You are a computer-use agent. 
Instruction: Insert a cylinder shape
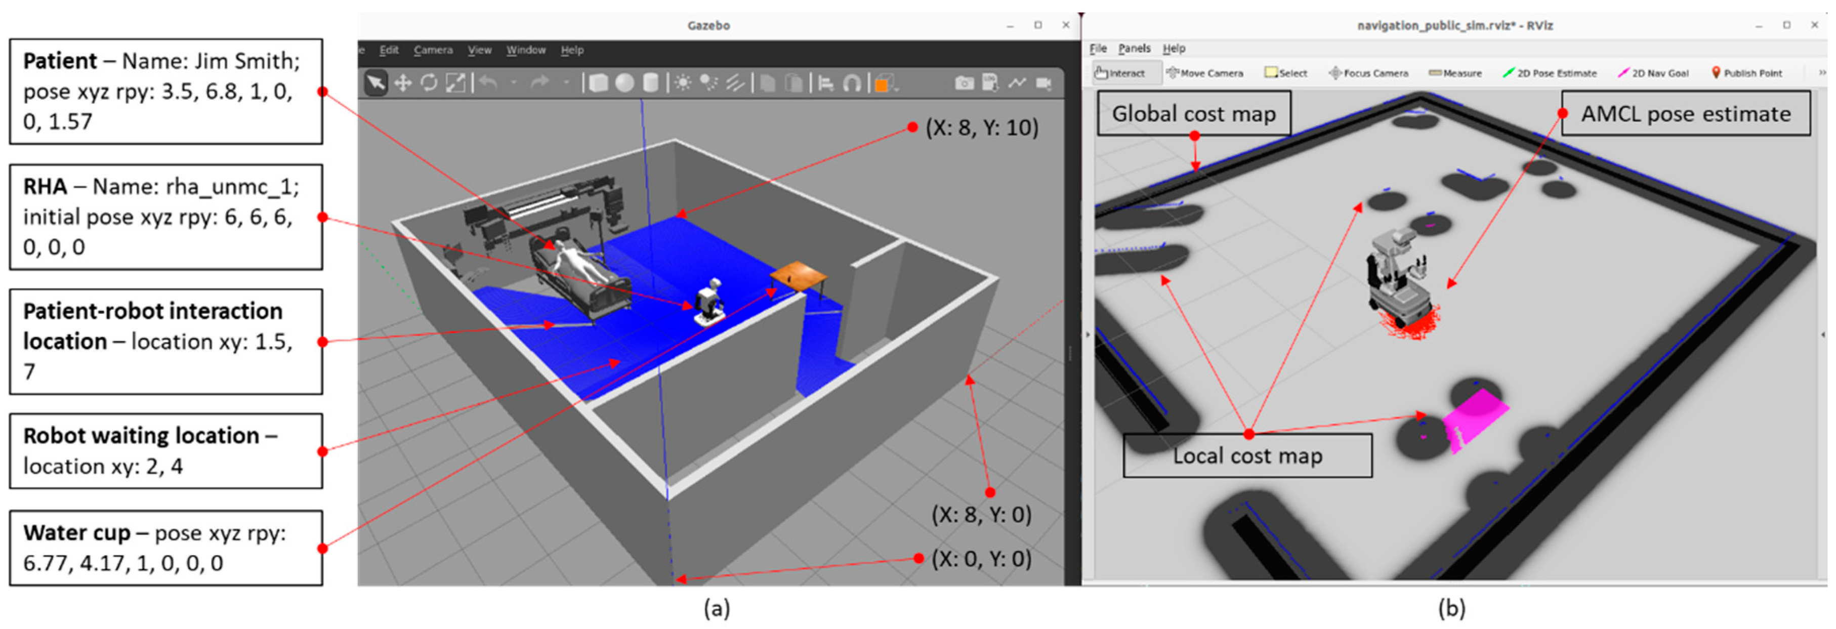(x=650, y=83)
